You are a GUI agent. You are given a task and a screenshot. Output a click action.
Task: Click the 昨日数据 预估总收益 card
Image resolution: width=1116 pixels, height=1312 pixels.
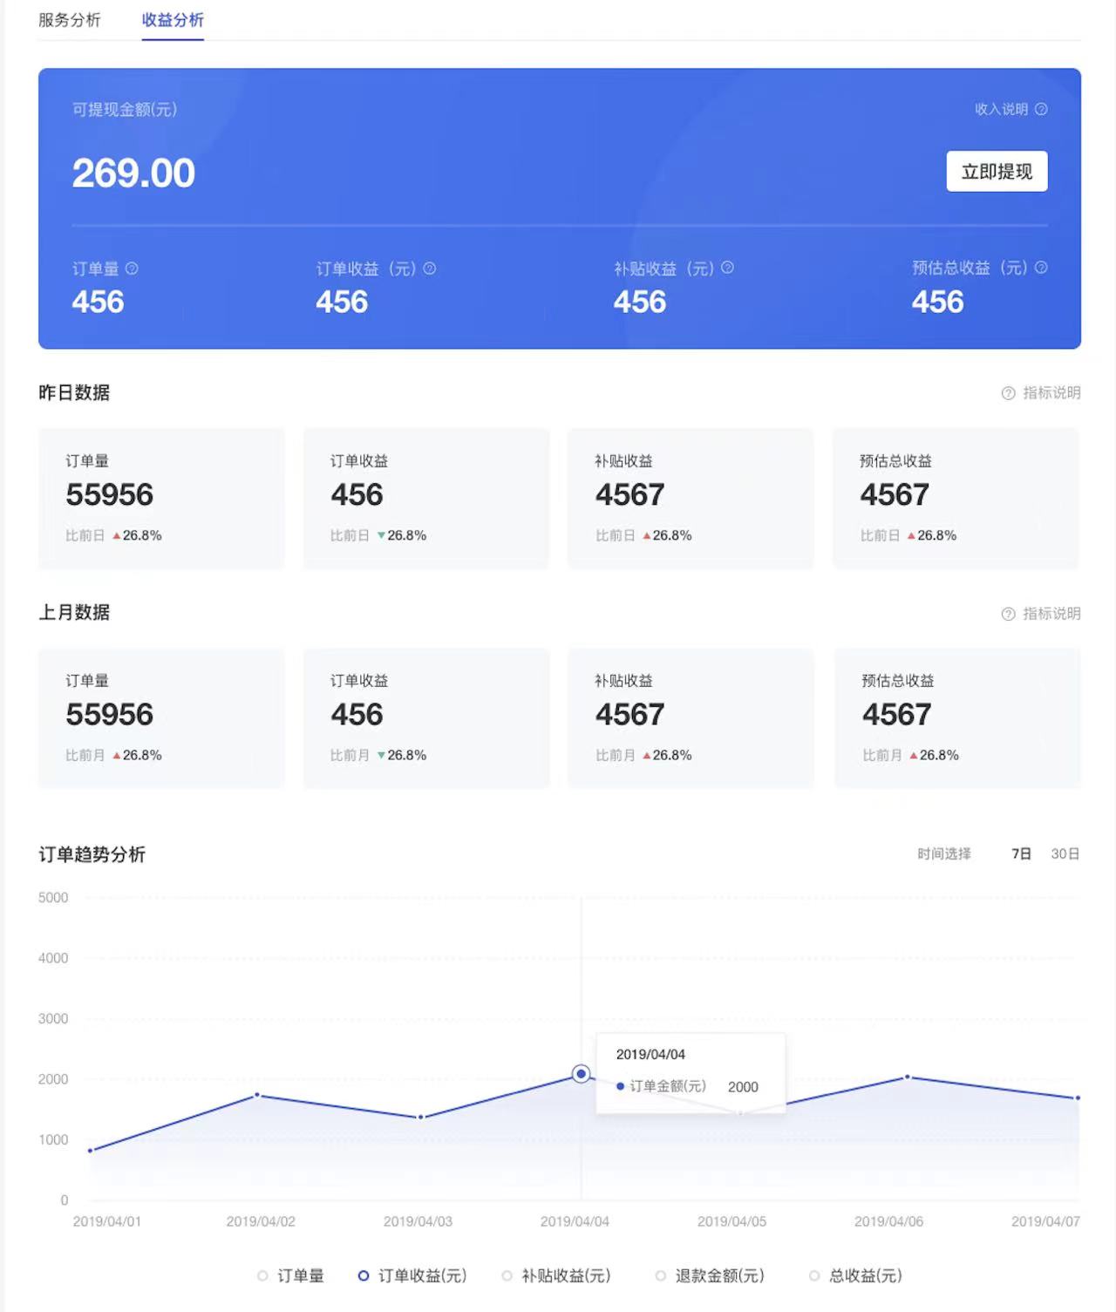point(956,498)
